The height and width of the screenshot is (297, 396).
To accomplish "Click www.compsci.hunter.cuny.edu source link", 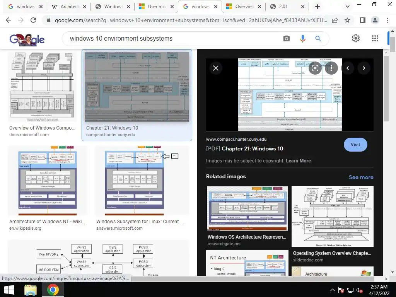I will tap(236, 139).
